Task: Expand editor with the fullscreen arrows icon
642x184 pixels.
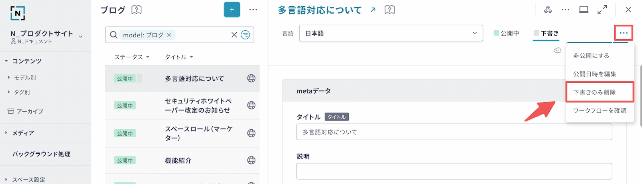Action: pos(602,10)
